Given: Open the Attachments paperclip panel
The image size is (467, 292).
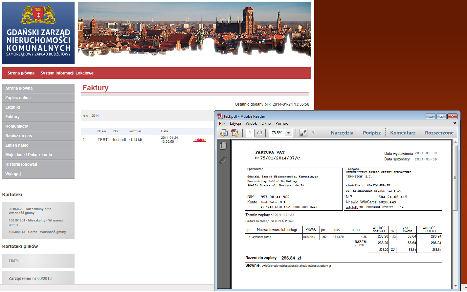Looking at the screenshot, I should 223,160.
